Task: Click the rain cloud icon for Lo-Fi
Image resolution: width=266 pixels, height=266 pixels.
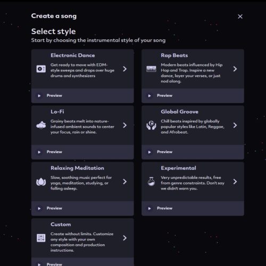Action: pyautogui.click(x=41, y=125)
